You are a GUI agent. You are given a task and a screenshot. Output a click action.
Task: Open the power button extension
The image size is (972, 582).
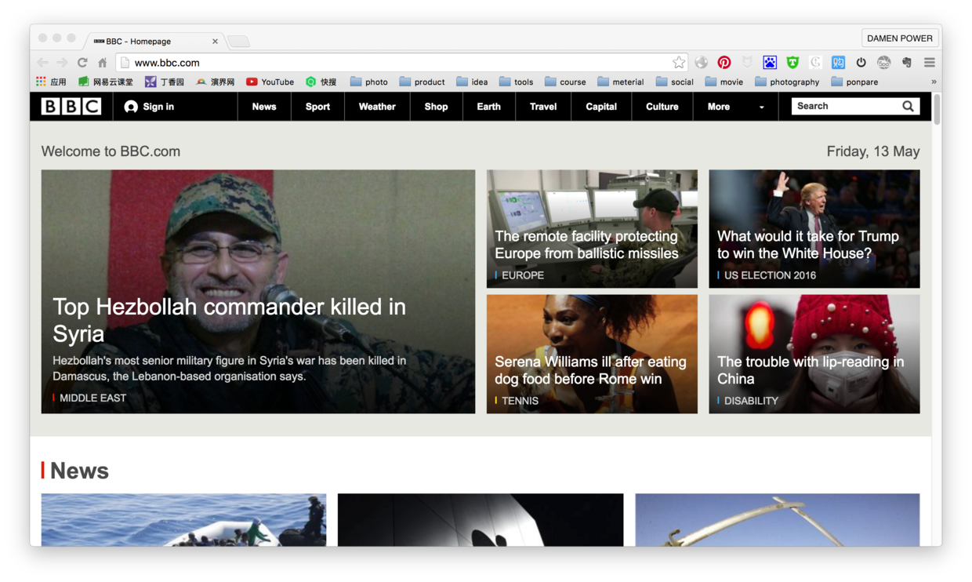(x=861, y=63)
